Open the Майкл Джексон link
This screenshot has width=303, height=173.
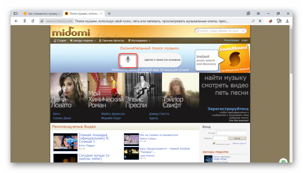[x=113, y=114]
